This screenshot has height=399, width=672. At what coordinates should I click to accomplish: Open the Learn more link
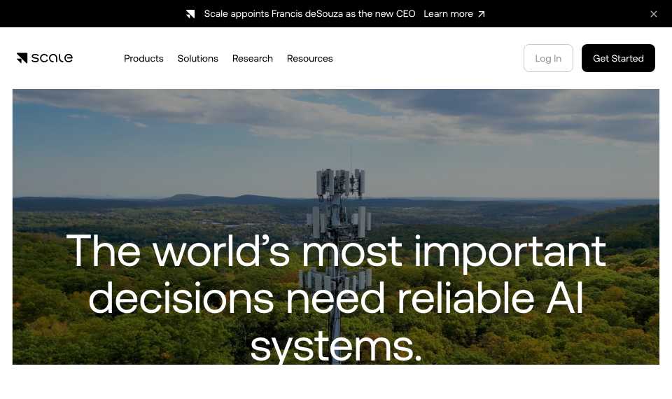click(448, 14)
